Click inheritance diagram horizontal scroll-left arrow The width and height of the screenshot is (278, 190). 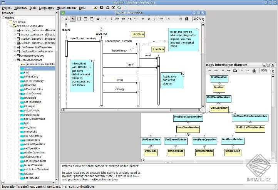[x=143, y=160]
